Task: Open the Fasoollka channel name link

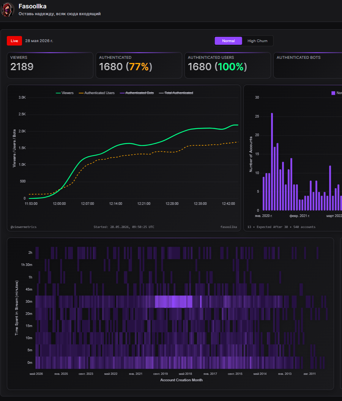Action: (33, 6)
